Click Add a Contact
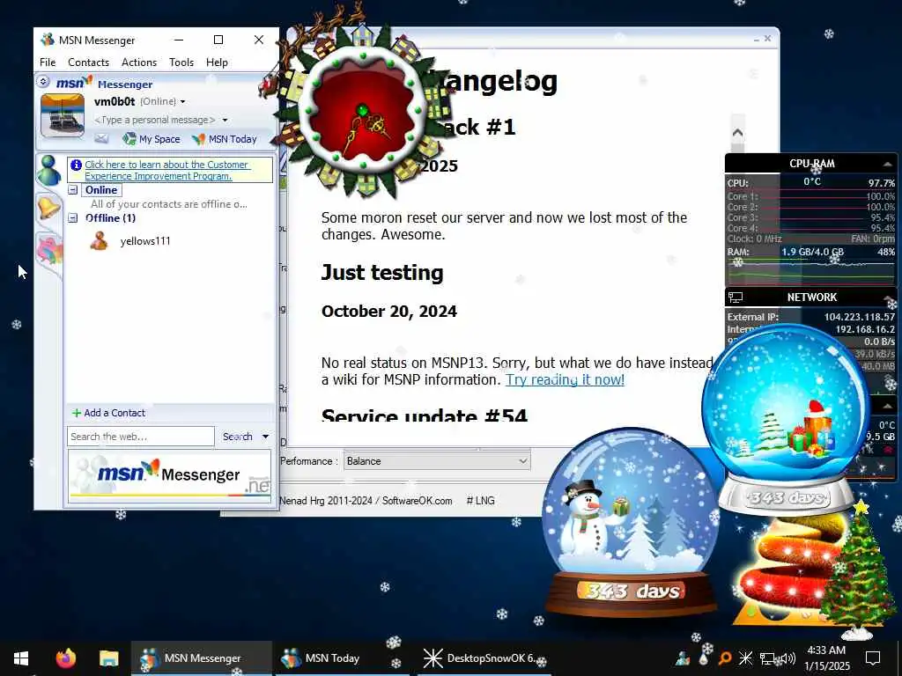 click(115, 413)
